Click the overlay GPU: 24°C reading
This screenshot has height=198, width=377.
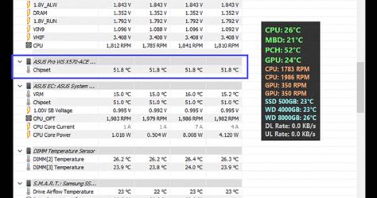click(x=283, y=60)
